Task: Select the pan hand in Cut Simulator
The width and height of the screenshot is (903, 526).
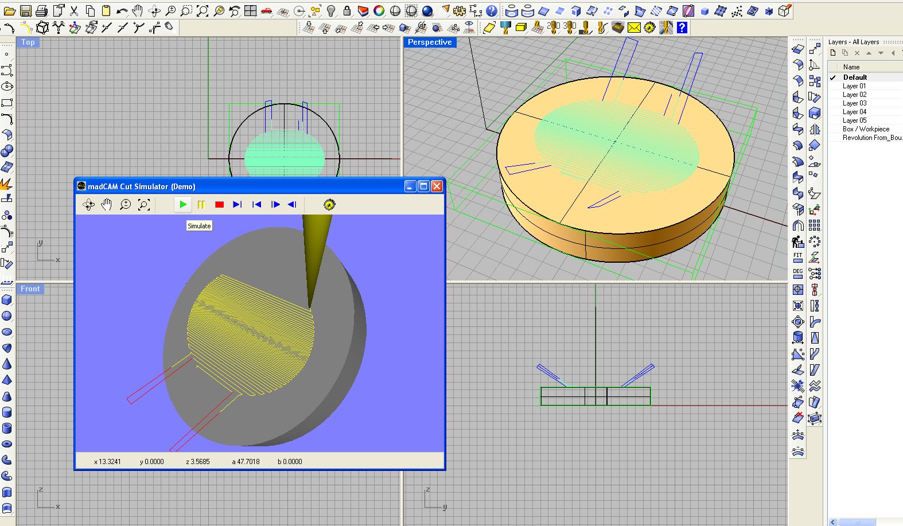Action: click(x=107, y=204)
